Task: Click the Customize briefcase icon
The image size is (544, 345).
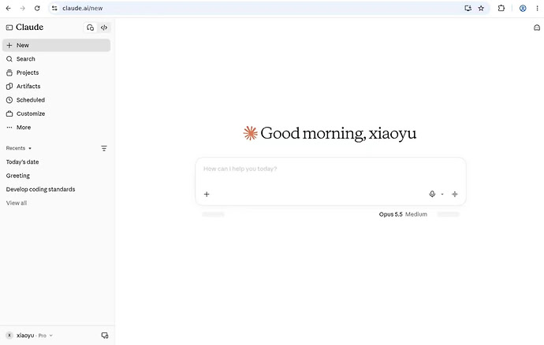Action: (x=9, y=113)
